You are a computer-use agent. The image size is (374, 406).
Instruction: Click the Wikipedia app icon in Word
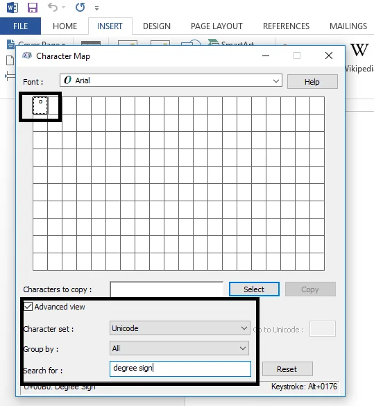359,50
